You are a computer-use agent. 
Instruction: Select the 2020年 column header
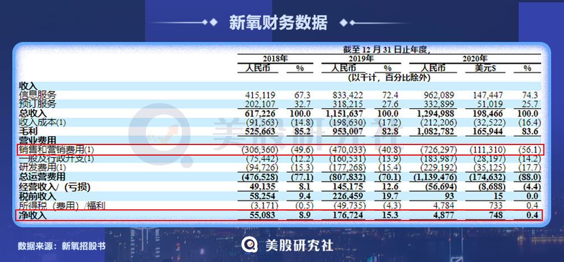475,59
